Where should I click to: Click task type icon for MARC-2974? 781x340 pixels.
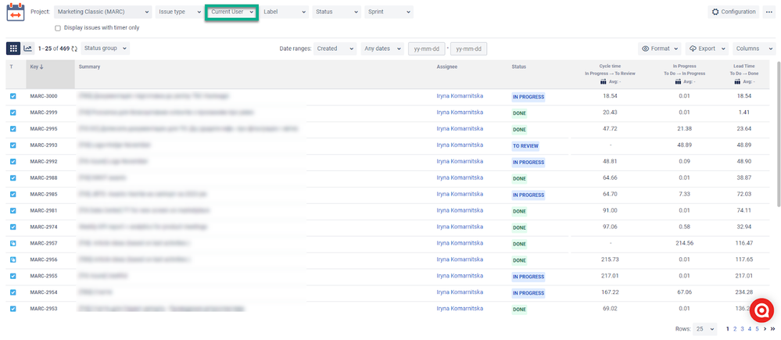[x=13, y=227]
